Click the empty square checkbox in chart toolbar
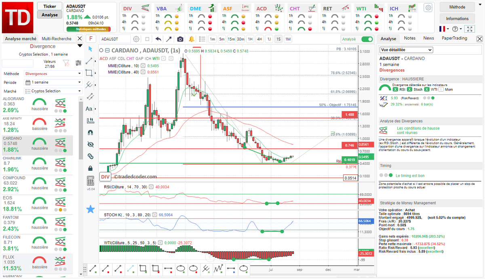485x279 pixels. coord(147,39)
